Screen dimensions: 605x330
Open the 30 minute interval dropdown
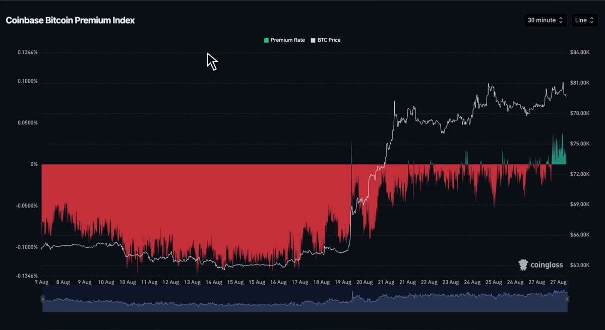pos(546,20)
